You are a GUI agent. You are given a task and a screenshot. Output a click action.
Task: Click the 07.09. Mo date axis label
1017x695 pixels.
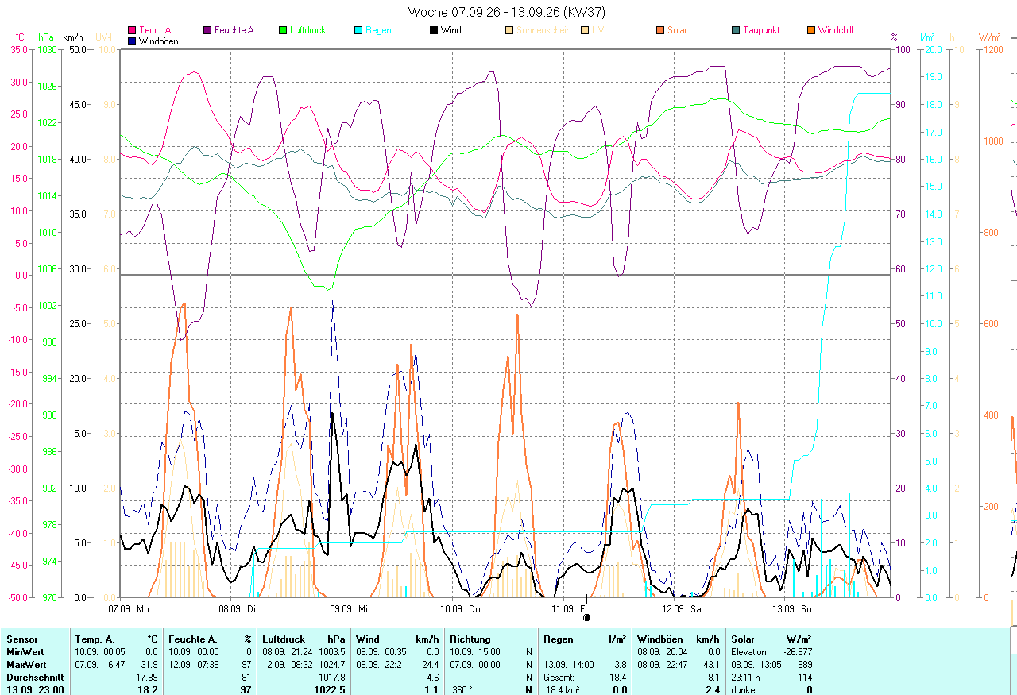coord(129,609)
